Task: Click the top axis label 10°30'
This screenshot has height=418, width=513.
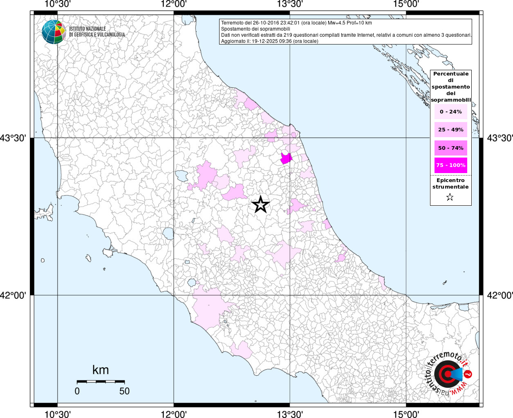Action: click(58, 4)
